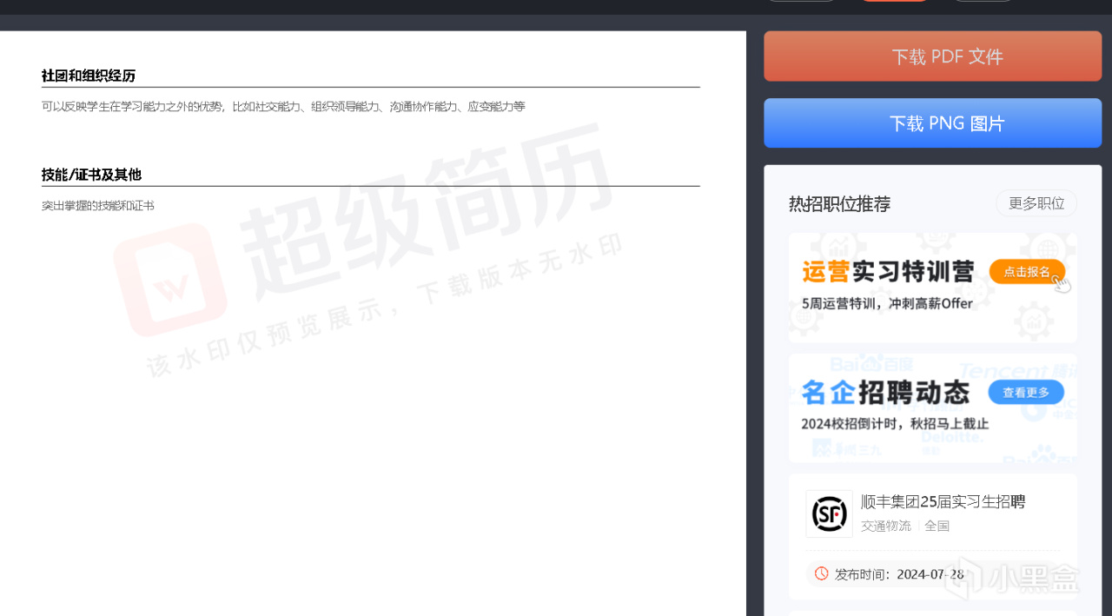Screen dimensions: 1112x616
Task: Select the 全国 location tag
Action: (937, 526)
